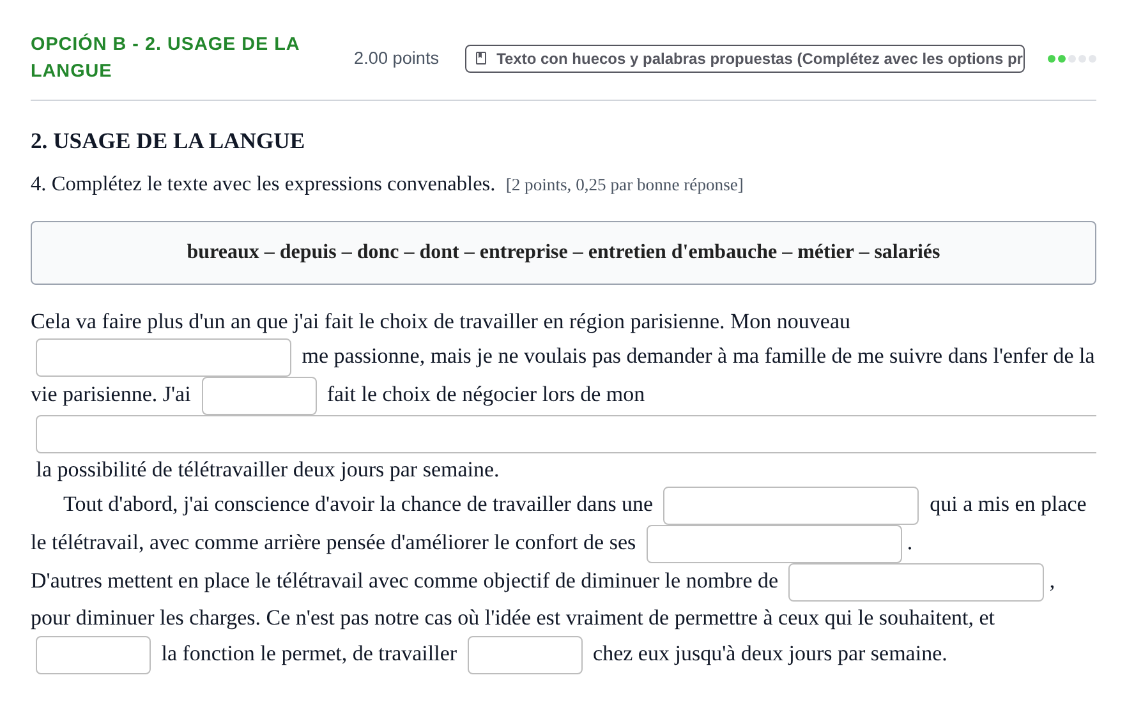Click "entretien d'embauche" in the word bank
This screenshot has width=1127, height=705.
682,252
